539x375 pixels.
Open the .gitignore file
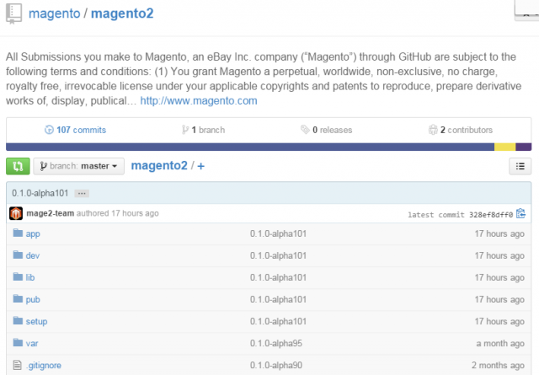(44, 366)
